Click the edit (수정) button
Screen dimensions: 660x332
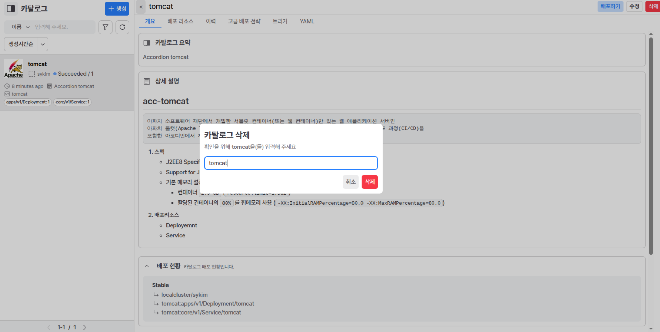pyautogui.click(x=634, y=6)
